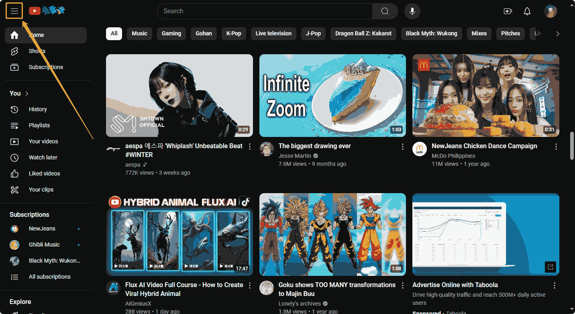The height and width of the screenshot is (314, 575).
Task: Open History in sidebar
Action: (x=46, y=109)
